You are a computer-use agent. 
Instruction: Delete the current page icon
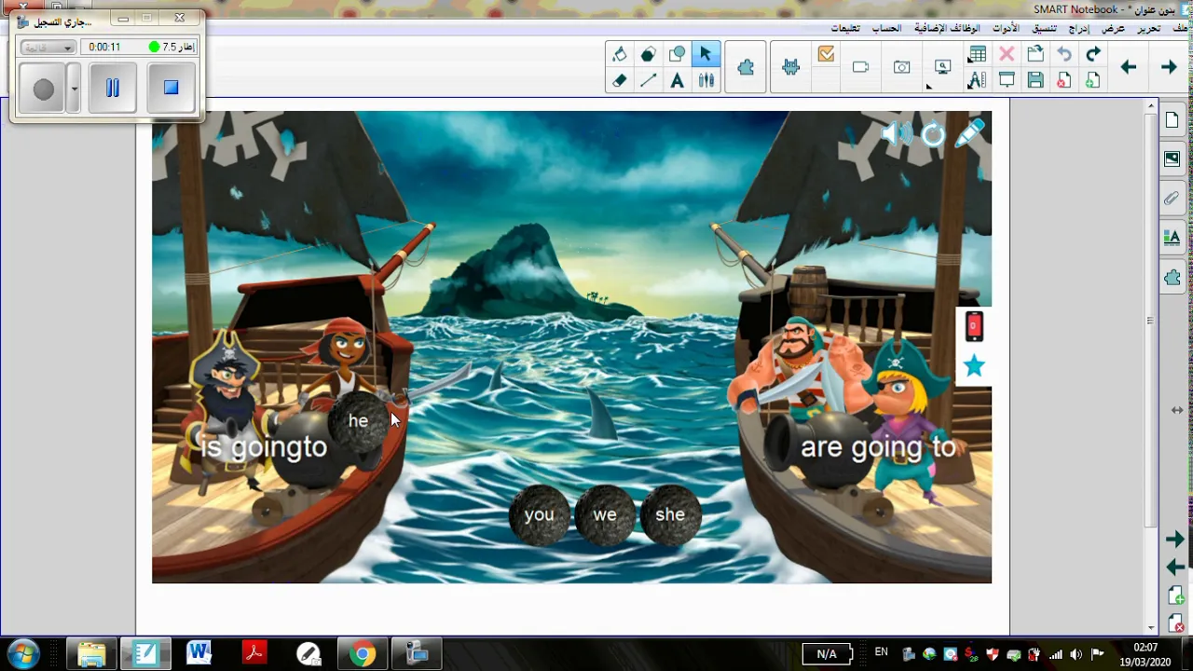[x=1064, y=81]
